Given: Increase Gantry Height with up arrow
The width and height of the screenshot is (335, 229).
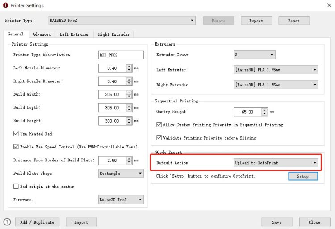Looking at the screenshot, I should point(264,110).
